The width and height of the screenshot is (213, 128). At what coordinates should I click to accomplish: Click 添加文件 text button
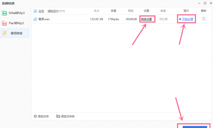coord(43,116)
